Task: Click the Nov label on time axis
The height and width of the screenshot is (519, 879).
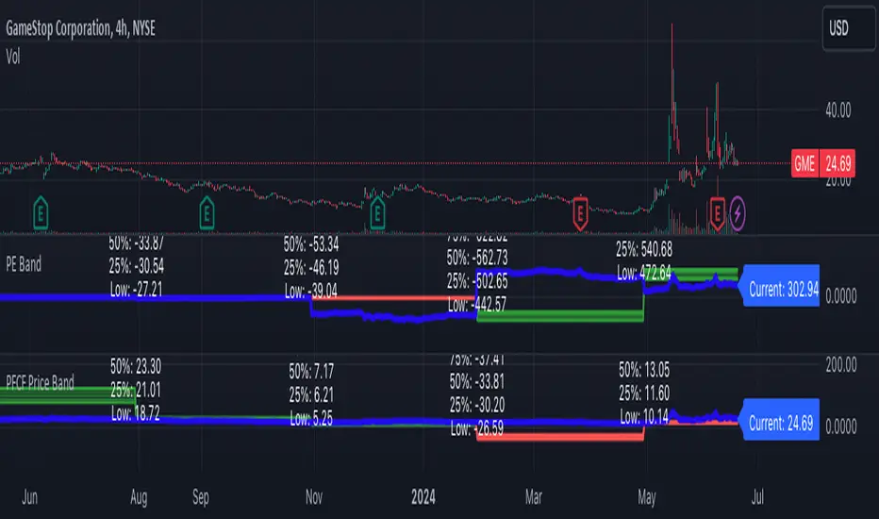Action: tap(314, 497)
